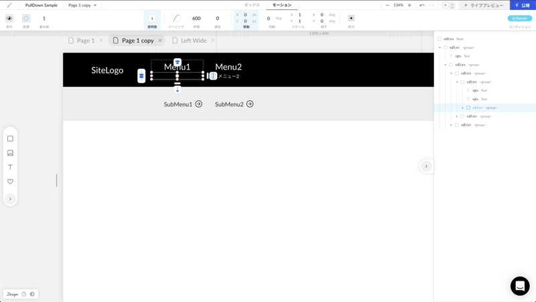Click the 遅延 delay value field
This screenshot has height=302, width=536.
[217, 19]
